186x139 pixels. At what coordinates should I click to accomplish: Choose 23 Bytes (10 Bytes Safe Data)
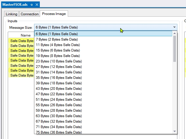59,61
